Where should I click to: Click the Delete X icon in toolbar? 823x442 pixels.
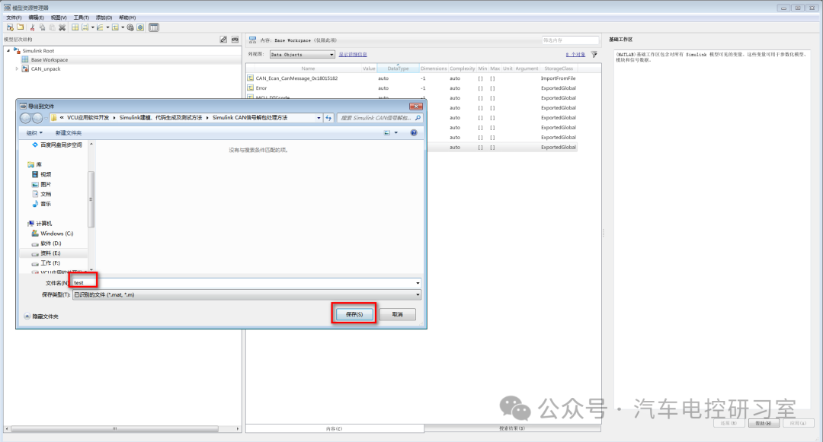tap(62, 27)
